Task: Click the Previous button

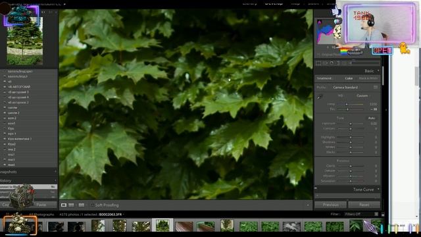Action: (330, 205)
